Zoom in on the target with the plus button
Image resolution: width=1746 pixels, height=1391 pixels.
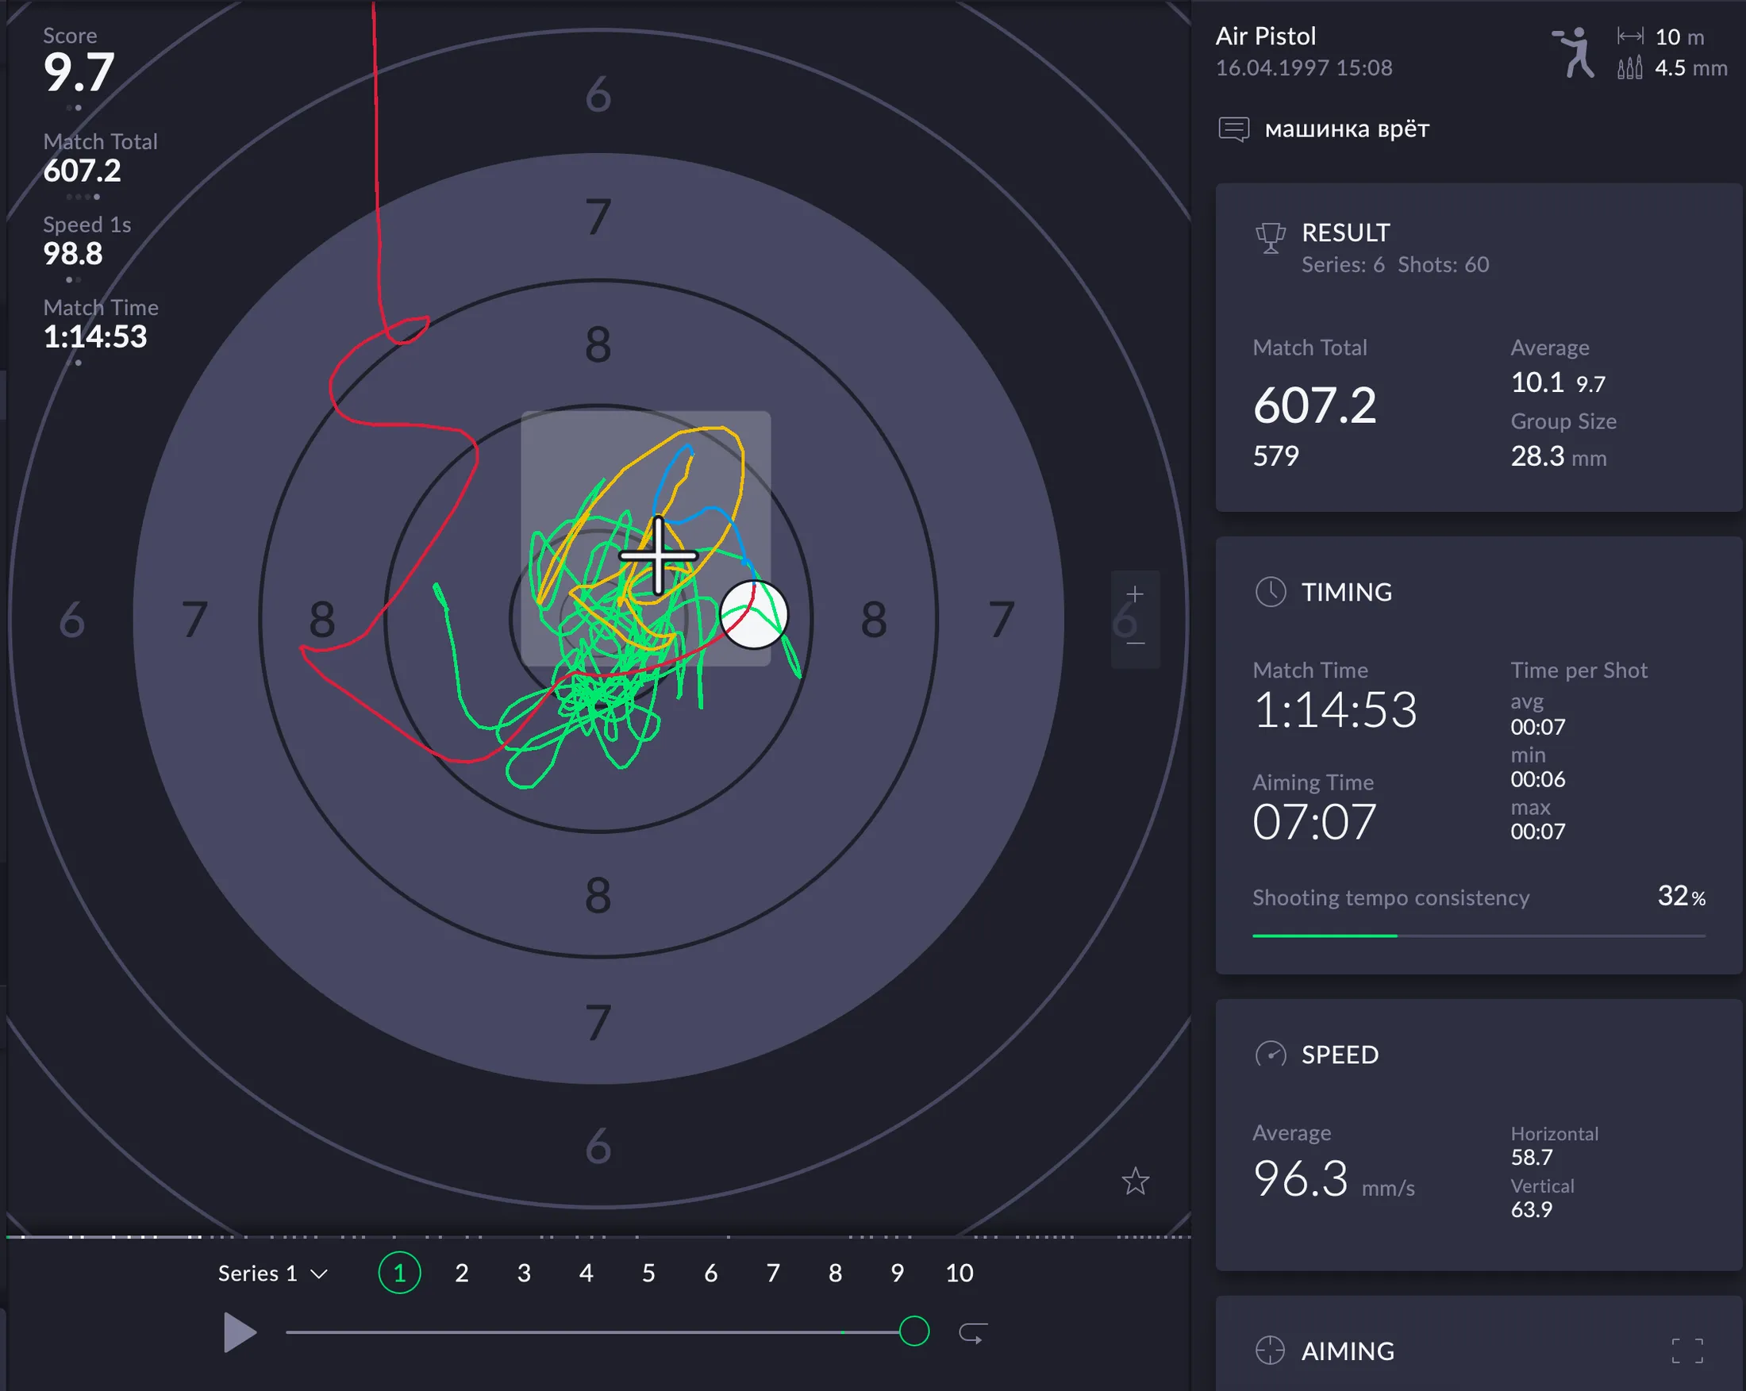click(x=1136, y=593)
